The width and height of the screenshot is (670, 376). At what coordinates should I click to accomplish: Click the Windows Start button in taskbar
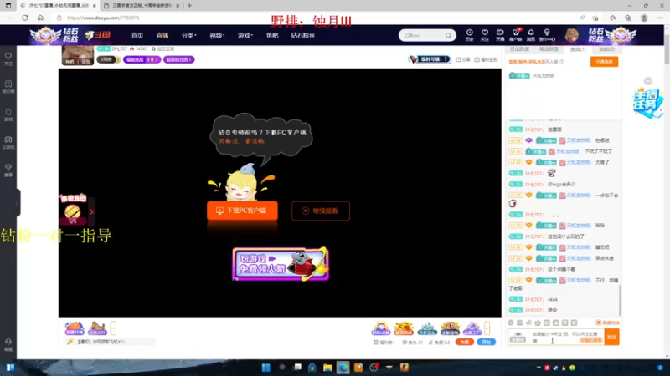pyautogui.click(x=265, y=368)
